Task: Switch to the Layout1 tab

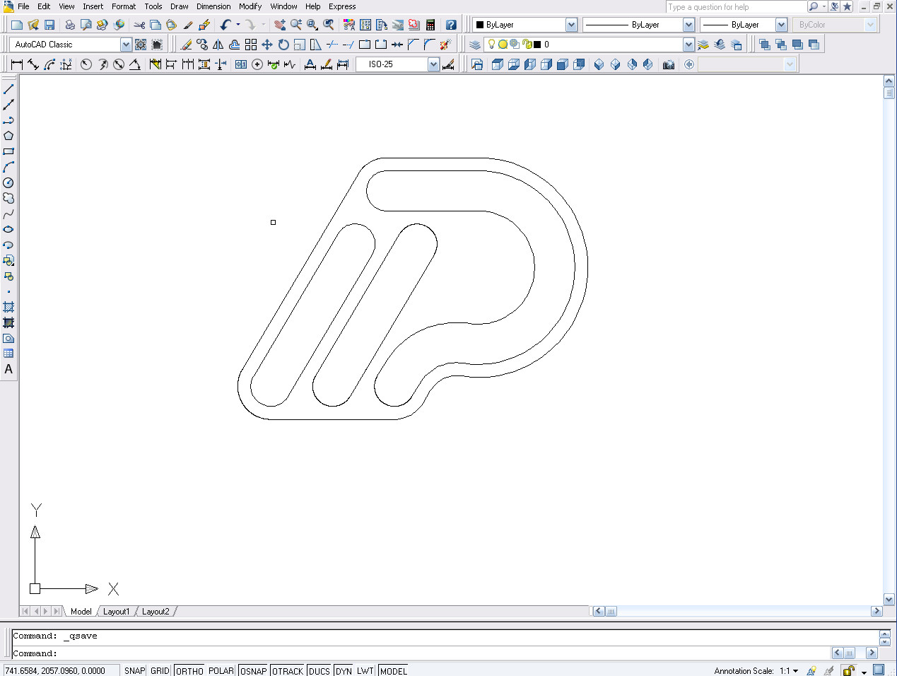Action: (x=117, y=612)
